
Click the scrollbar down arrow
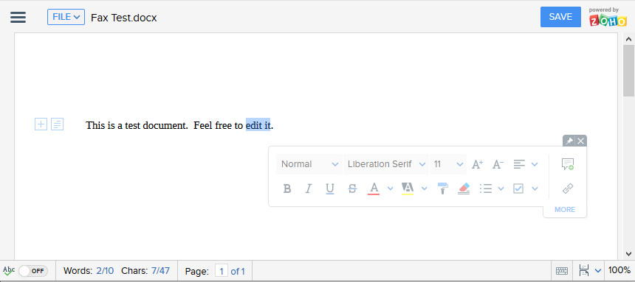[628, 254]
